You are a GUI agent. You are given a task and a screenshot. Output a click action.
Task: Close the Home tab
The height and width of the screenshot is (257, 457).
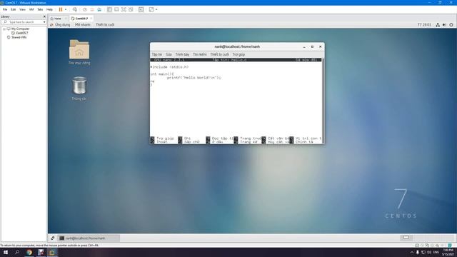point(66,19)
